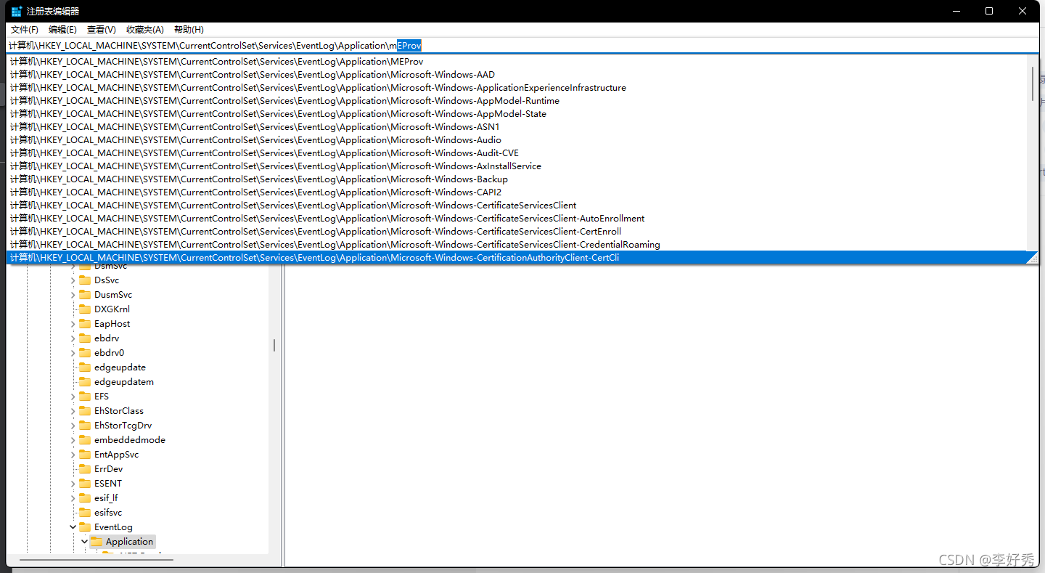
Task: Select the EhStorClass key in the tree
Action: (119, 411)
